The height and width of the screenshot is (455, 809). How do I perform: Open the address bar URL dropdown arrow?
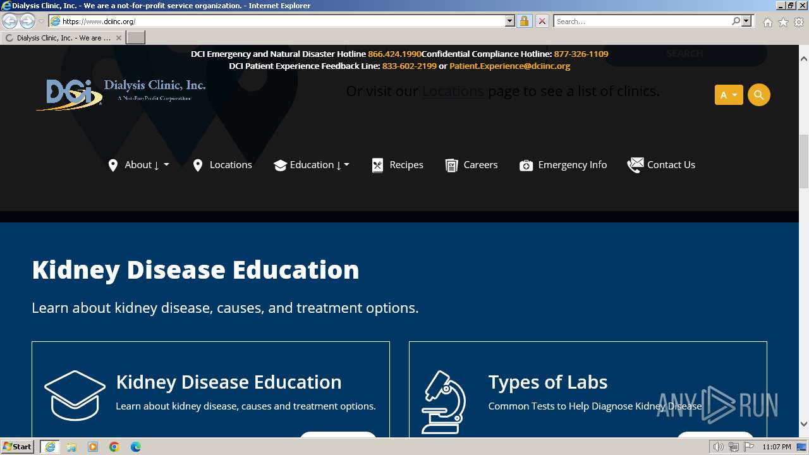tap(510, 21)
